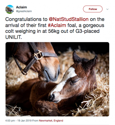Click the 56kg text in the tweet
115x125 pixels.
[54, 31]
